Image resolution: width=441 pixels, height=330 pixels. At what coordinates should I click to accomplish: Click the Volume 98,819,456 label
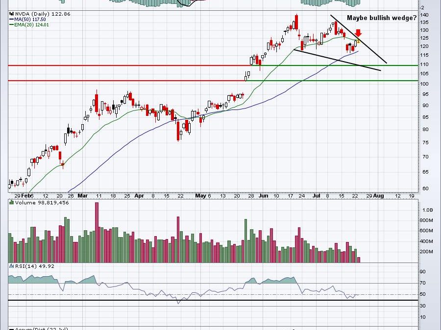[x=42, y=202]
